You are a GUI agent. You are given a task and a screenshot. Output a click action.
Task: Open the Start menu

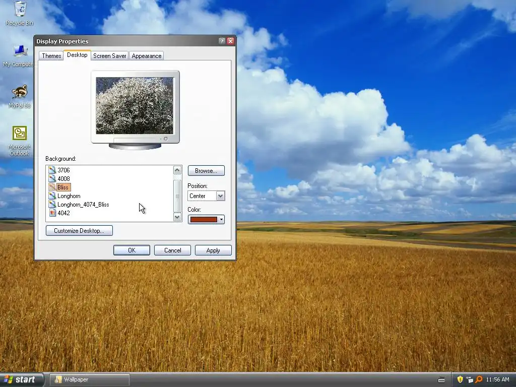point(22,379)
